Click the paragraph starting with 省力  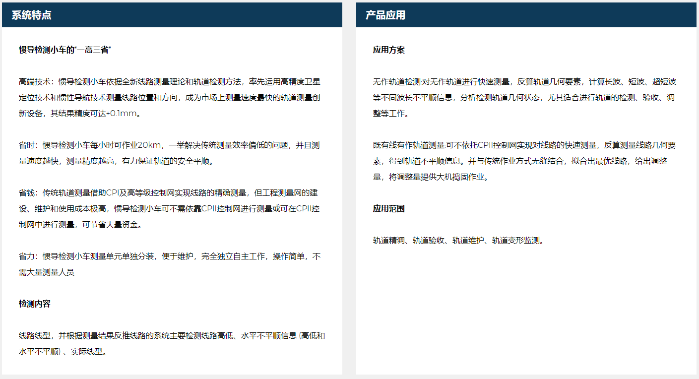click(x=170, y=264)
